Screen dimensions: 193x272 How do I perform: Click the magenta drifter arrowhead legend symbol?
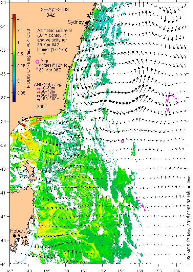tap(37, 69)
